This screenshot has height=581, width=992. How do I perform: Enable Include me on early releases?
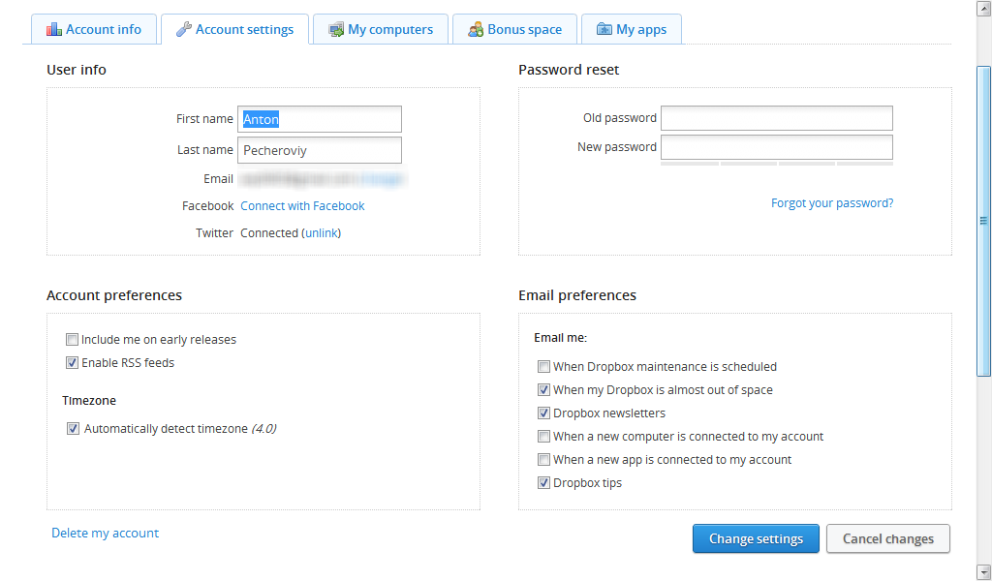pyautogui.click(x=72, y=340)
